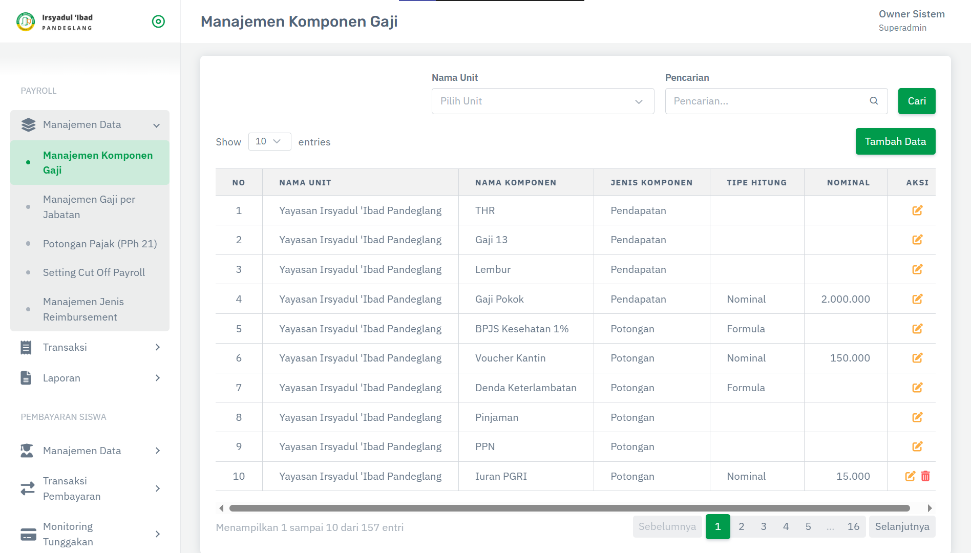The image size is (971, 553).
Task: Edit BPJS Kesehatan 1% component
Action: click(917, 329)
